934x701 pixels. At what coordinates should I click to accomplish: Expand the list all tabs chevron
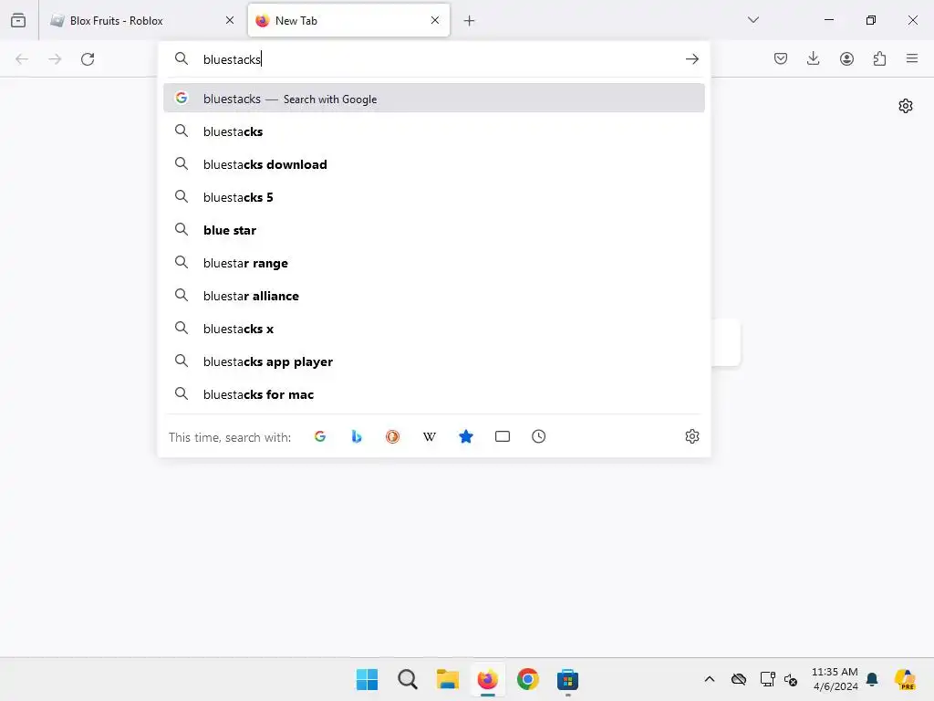752,20
